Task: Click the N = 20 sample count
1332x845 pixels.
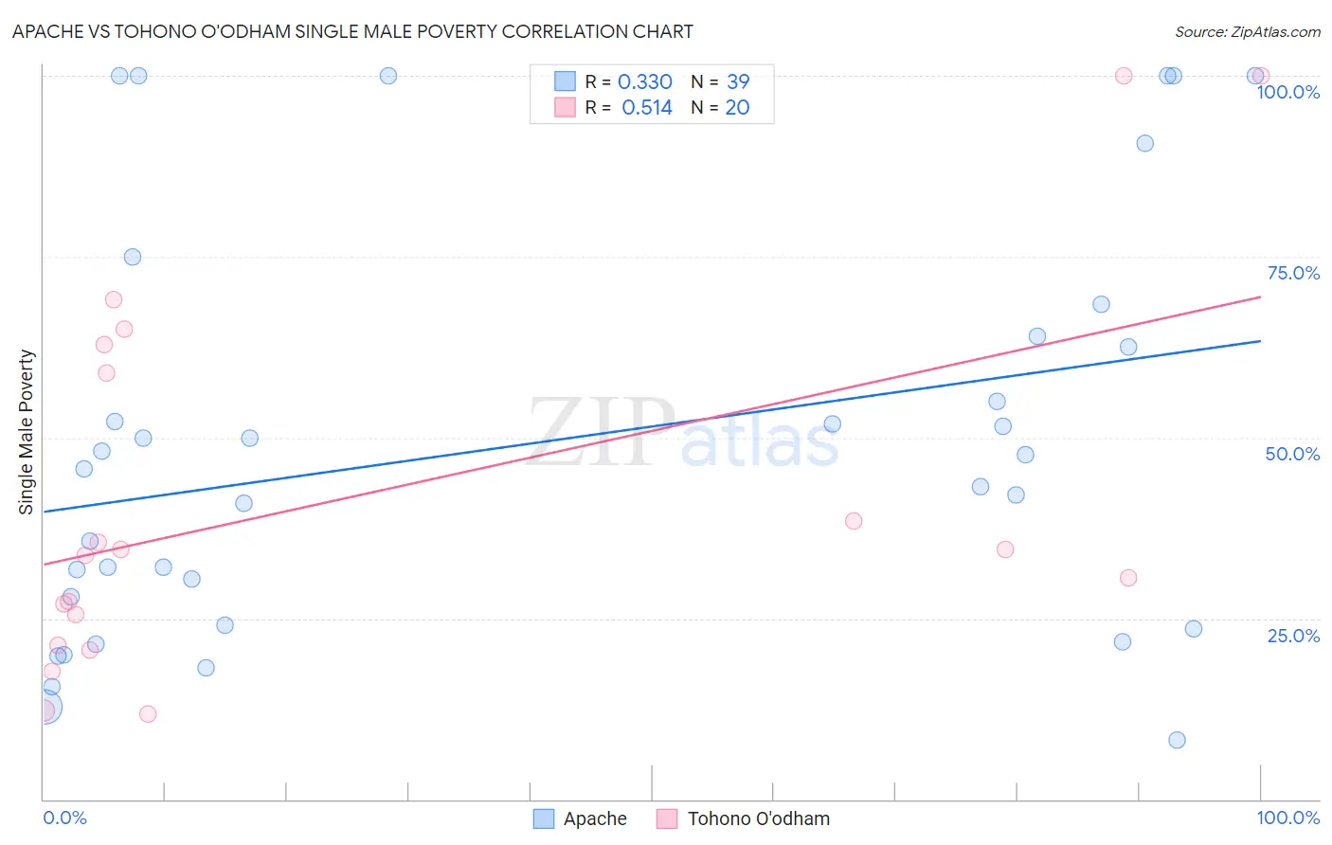Action: coord(720,107)
